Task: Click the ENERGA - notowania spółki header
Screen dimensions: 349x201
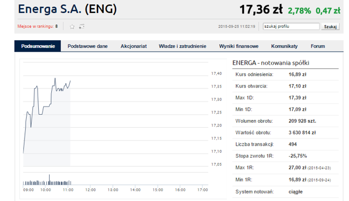Action: pyautogui.click(x=270, y=63)
